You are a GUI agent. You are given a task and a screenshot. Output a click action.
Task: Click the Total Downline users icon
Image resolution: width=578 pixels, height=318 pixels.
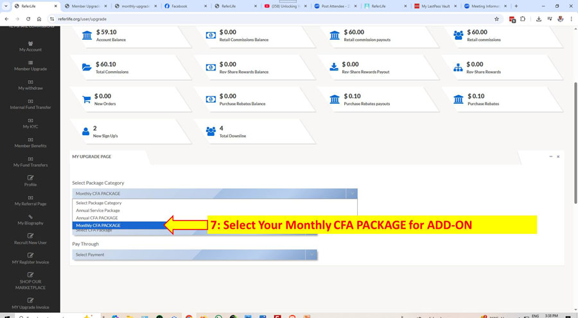tap(211, 131)
